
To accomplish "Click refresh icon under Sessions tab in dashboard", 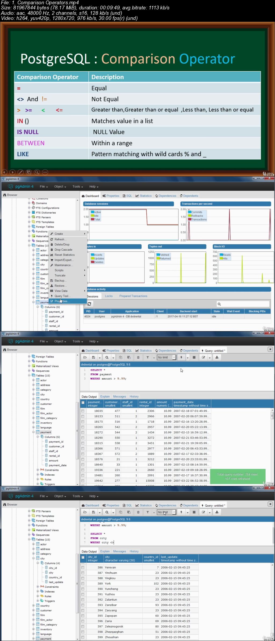I will click(x=89, y=304).
